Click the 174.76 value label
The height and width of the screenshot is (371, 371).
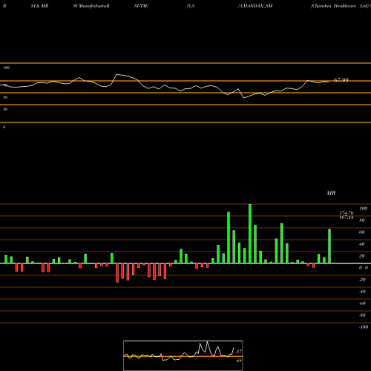[347, 213]
